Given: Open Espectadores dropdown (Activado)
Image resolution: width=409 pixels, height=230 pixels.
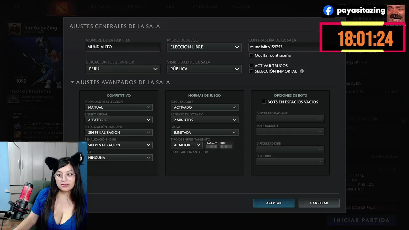Looking at the screenshot, I should 204,107.
